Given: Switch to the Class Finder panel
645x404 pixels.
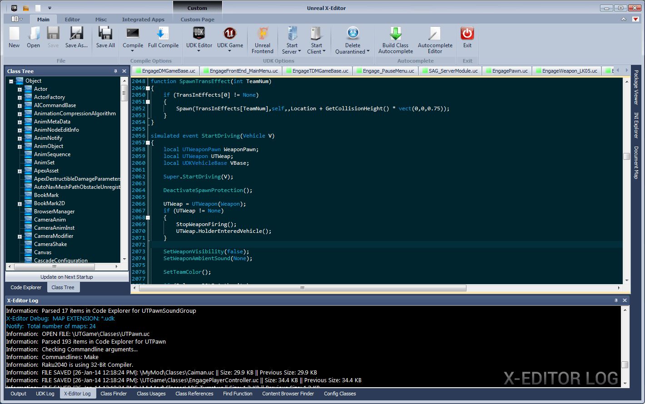Looking at the screenshot, I should [x=114, y=393].
